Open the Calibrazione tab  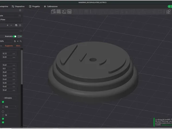51,7
